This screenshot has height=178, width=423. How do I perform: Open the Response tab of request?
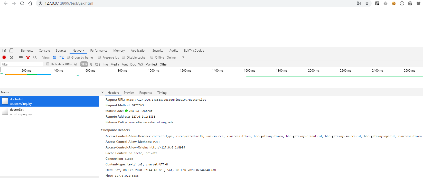[146, 93]
